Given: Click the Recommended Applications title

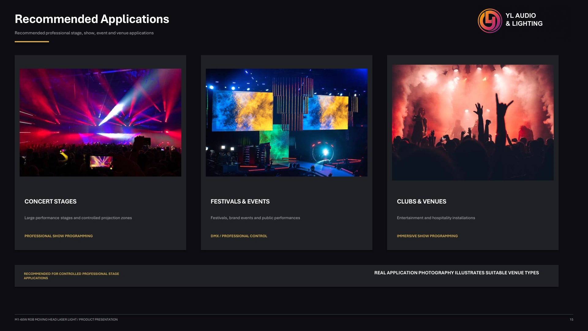Looking at the screenshot, I should coord(92,19).
